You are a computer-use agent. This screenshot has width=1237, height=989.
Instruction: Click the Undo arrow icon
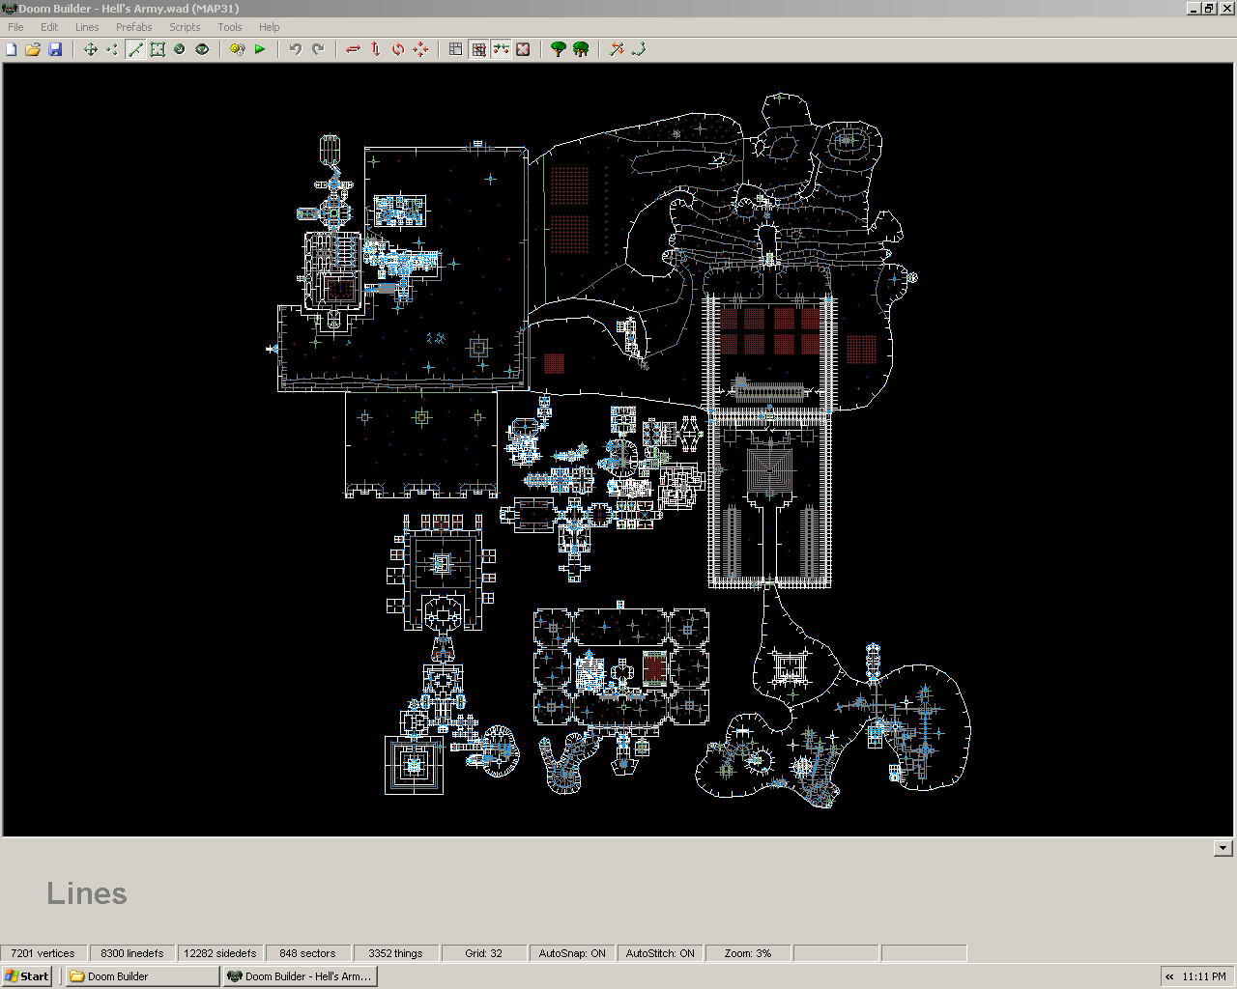click(296, 49)
